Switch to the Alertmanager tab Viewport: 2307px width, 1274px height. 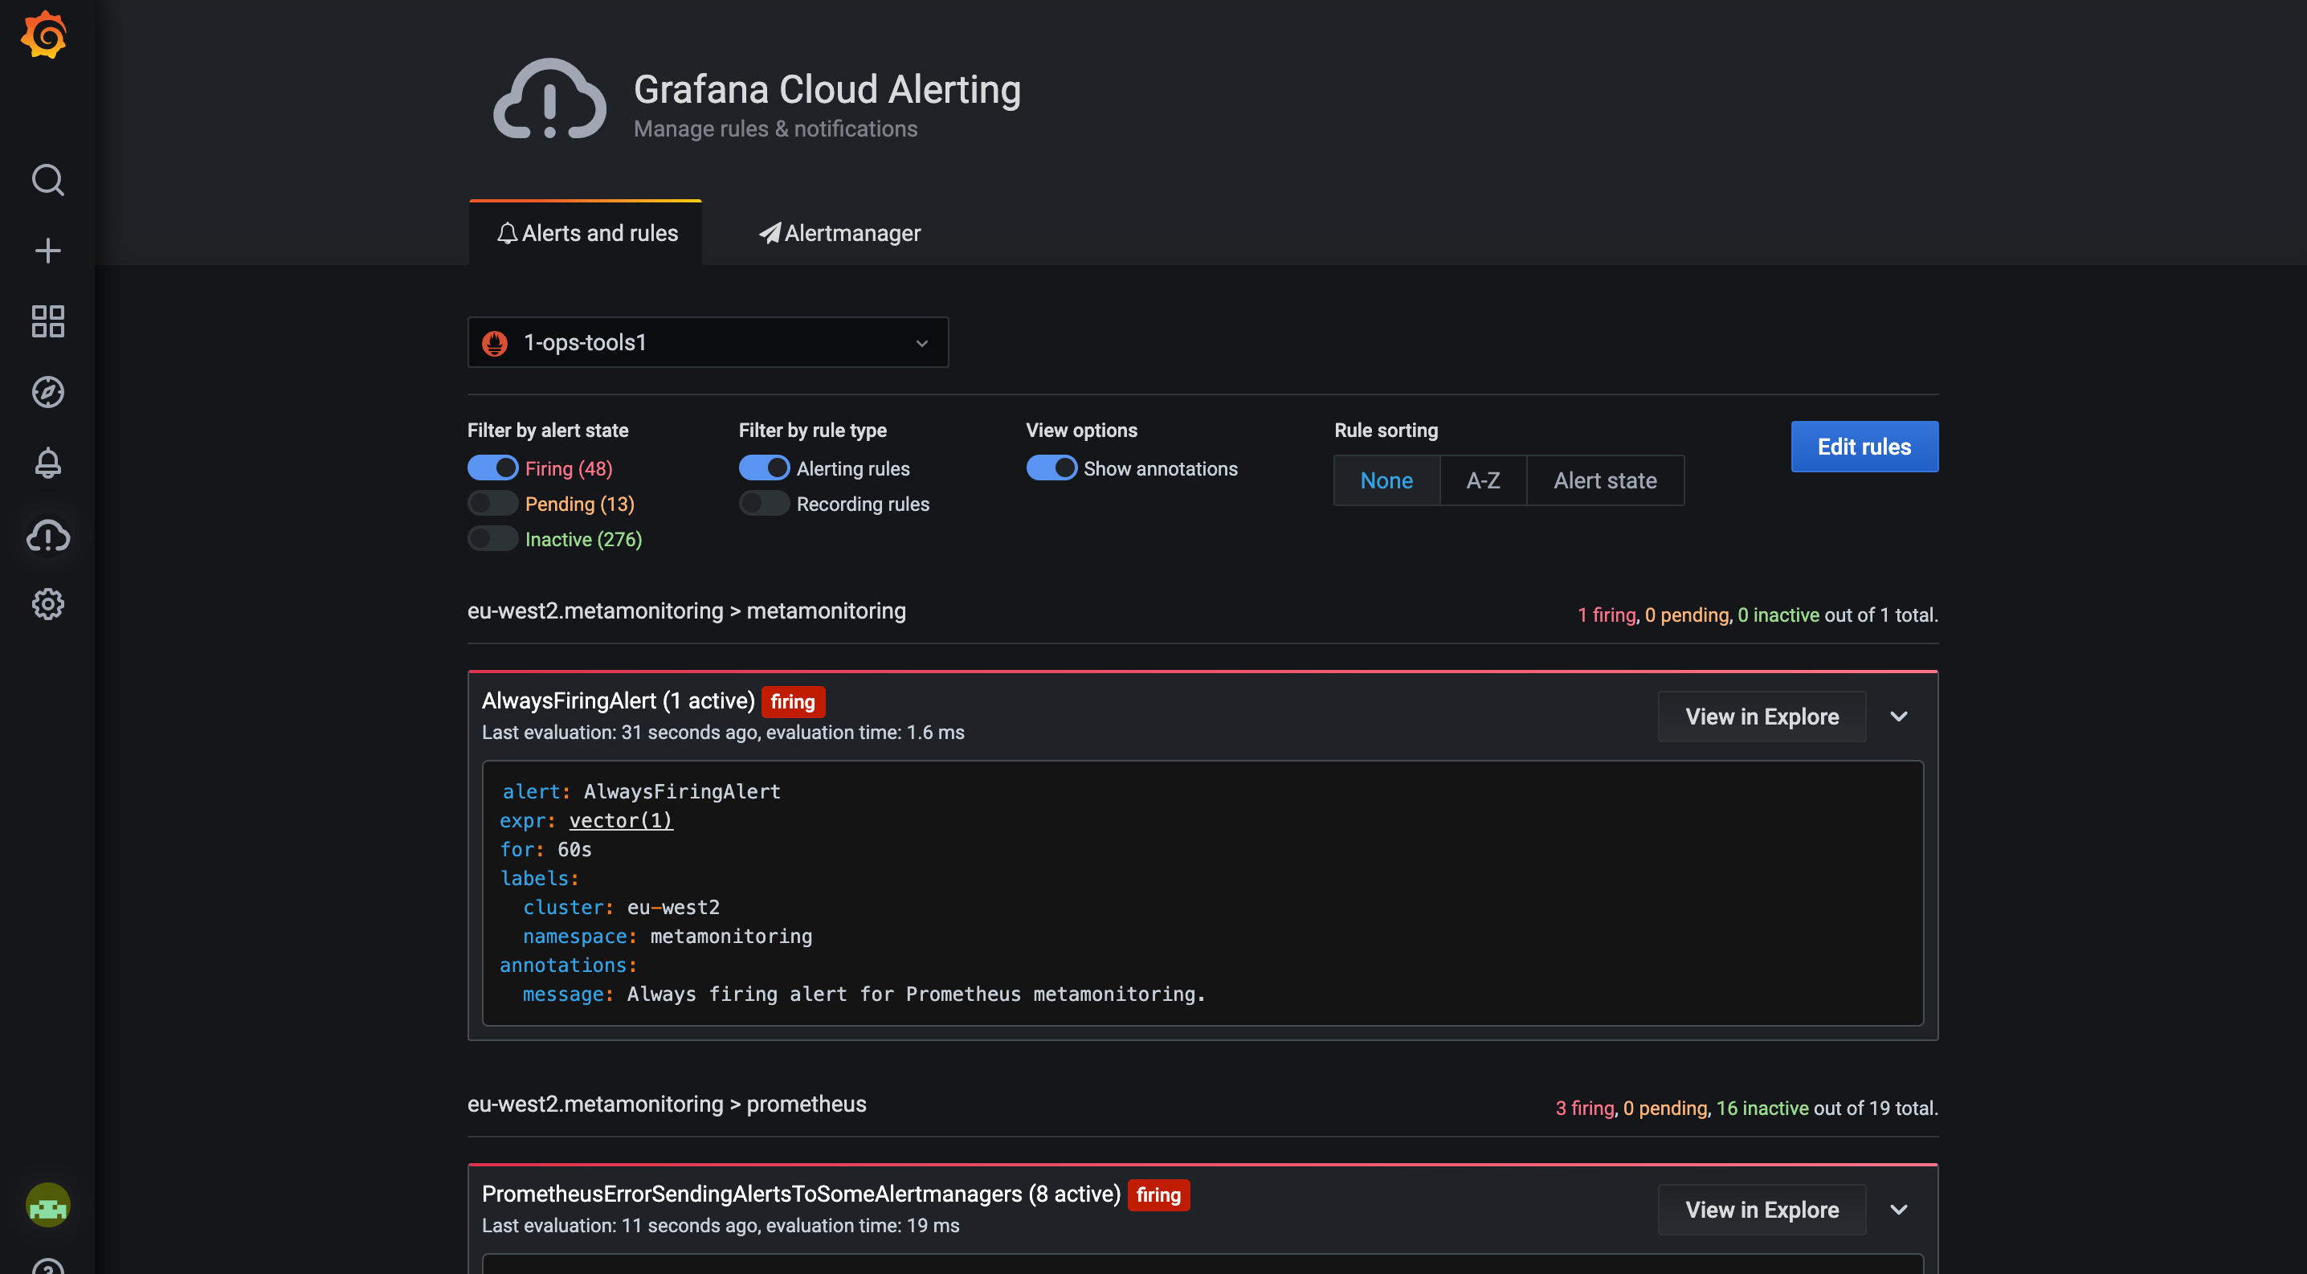pyautogui.click(x=839, y=233)
